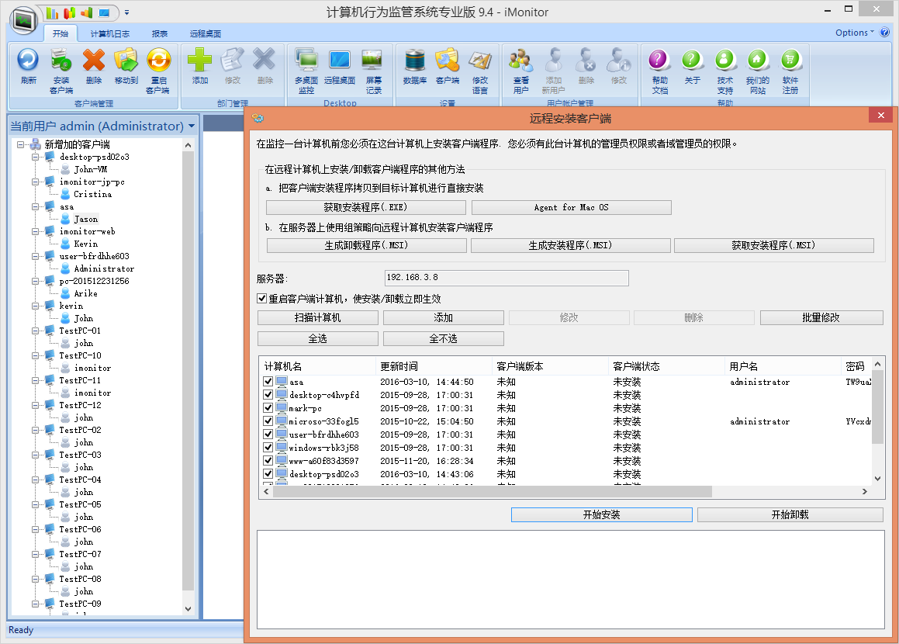899x644 pixels.
Task: Click the 刷新 refresh icon
Action: tap(29, 61)
